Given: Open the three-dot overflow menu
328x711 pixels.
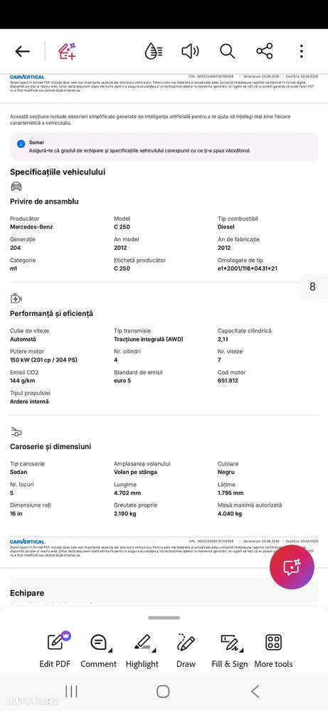Looking at the screenshot, I should [301, 51].
